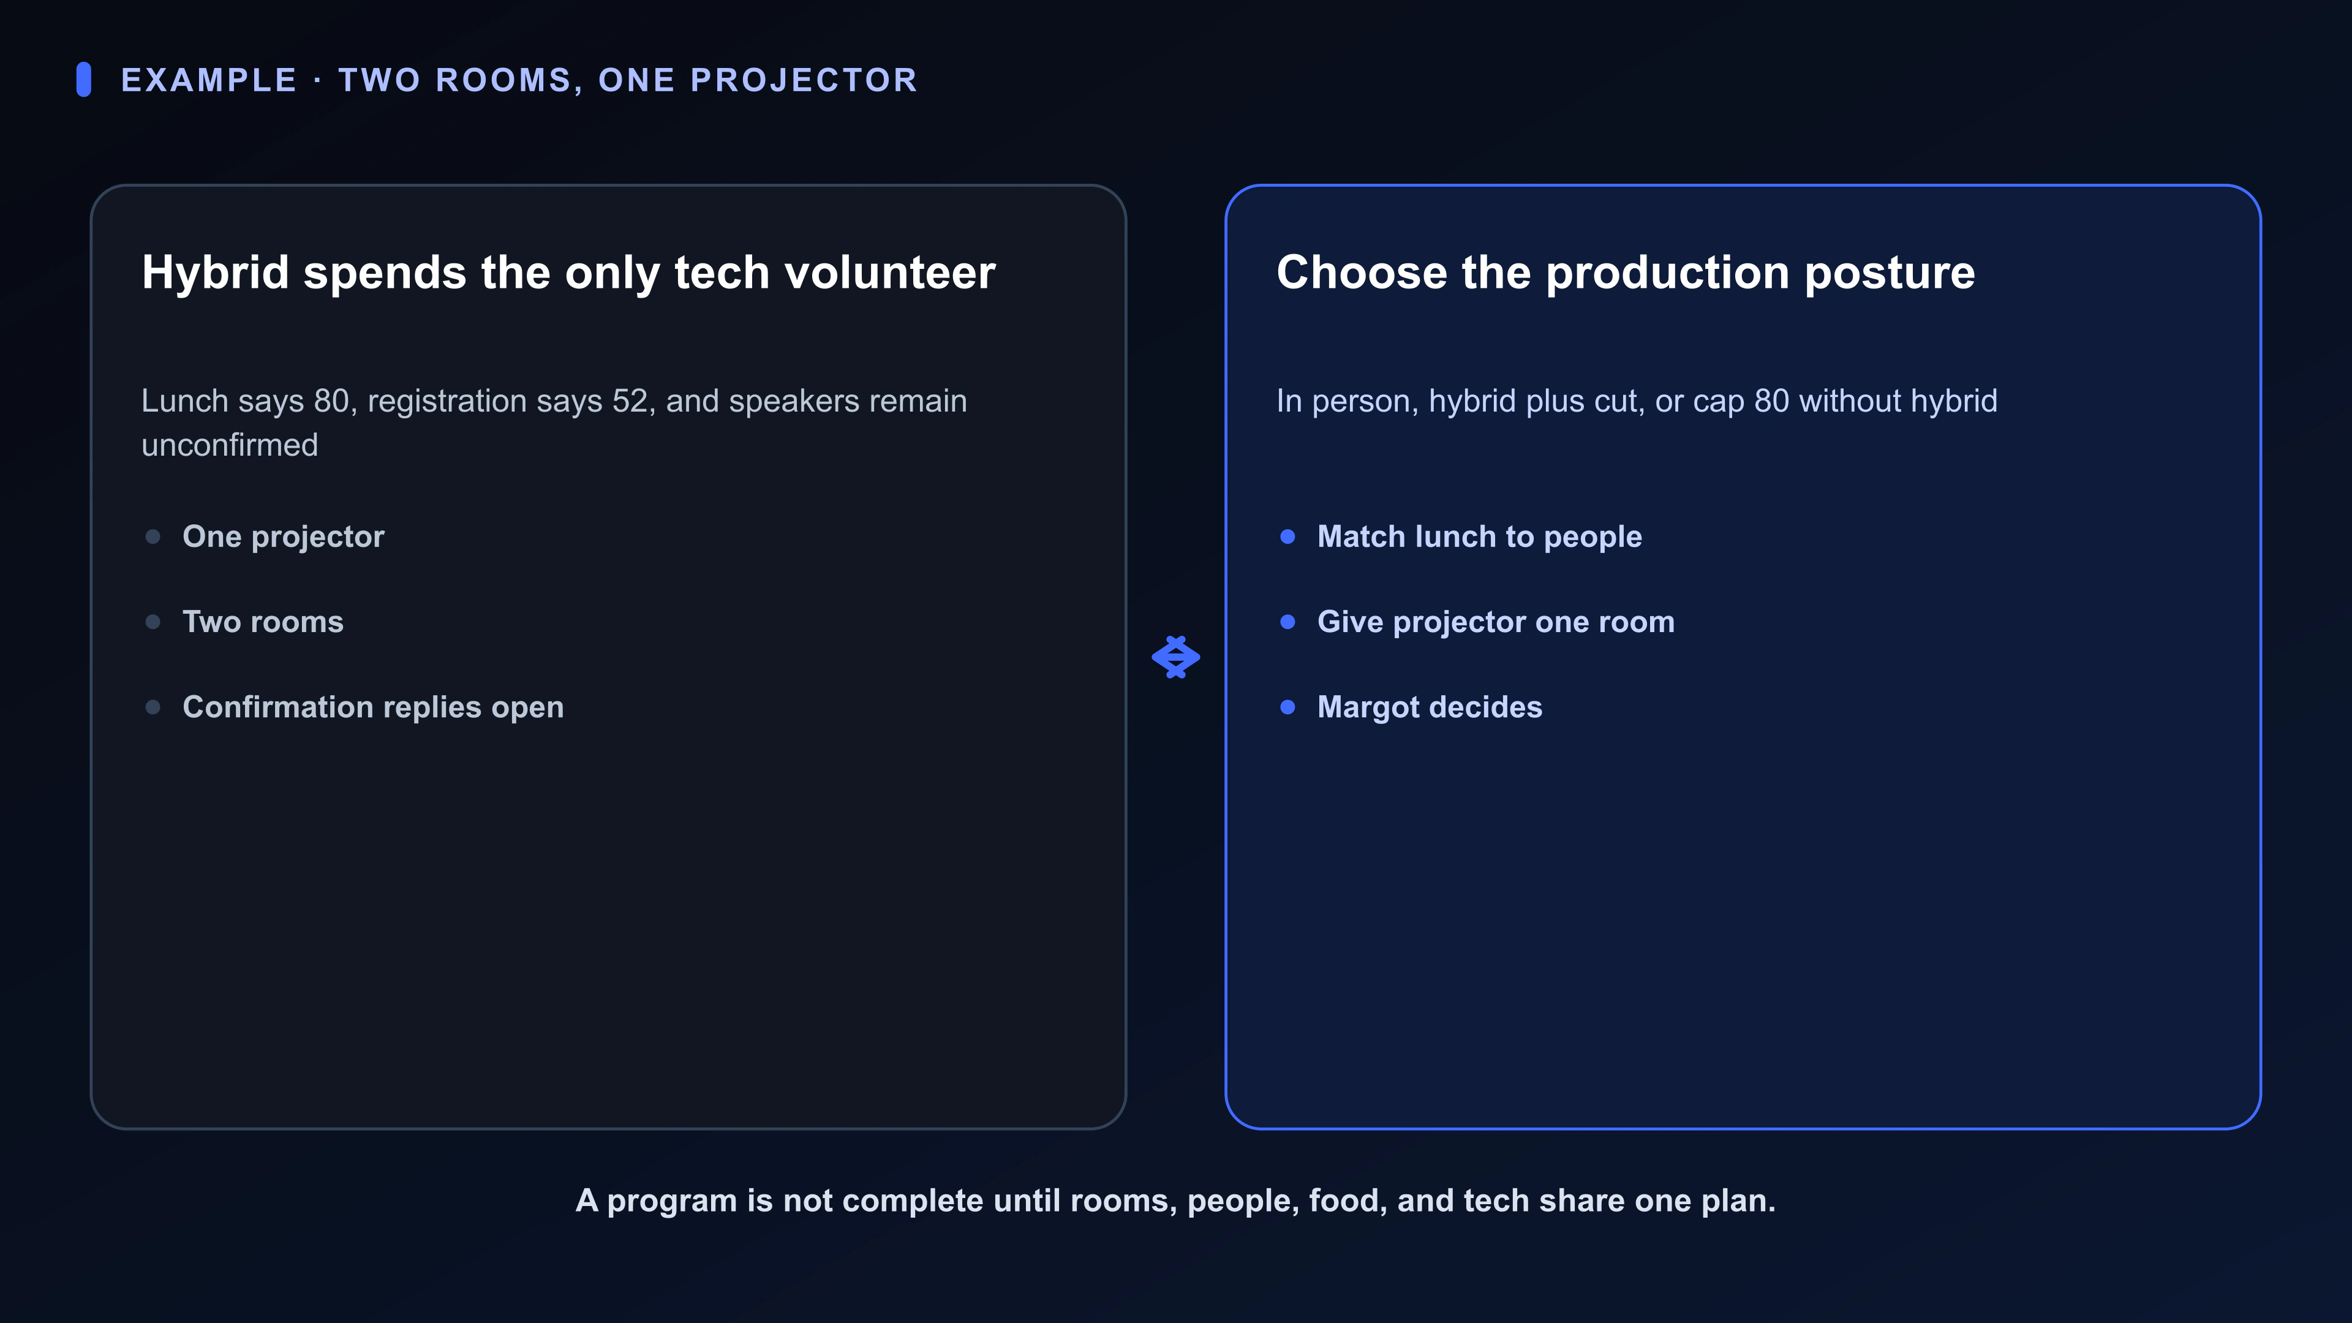The image size is (2352, 1323).
Task: Select the Two rooms list item
Action: 263,622
